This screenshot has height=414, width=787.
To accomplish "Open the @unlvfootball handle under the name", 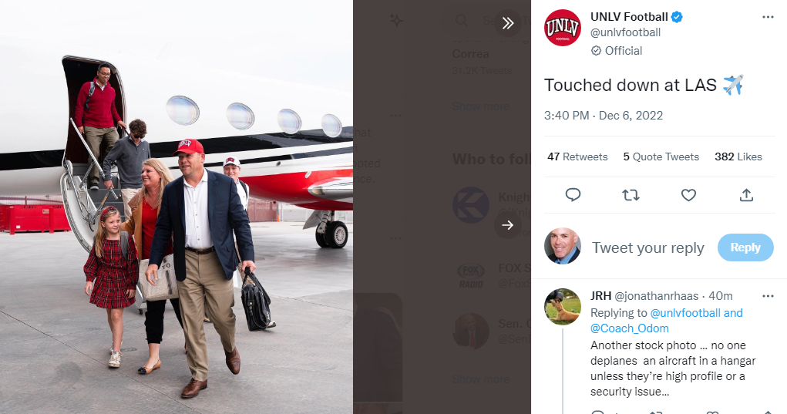I will tap(625, 32).
